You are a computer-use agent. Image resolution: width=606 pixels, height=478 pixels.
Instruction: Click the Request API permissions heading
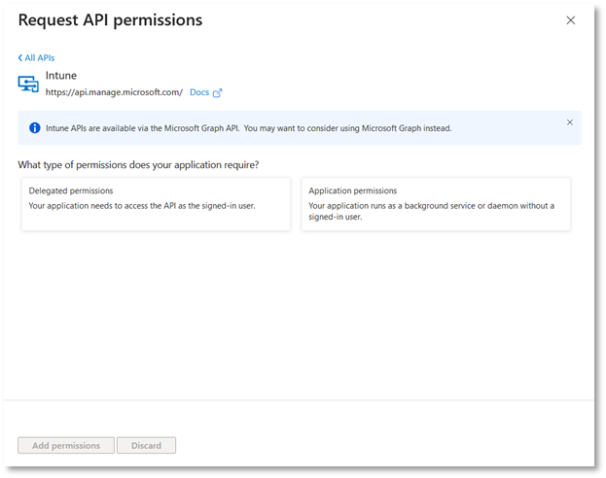(110, 19)
